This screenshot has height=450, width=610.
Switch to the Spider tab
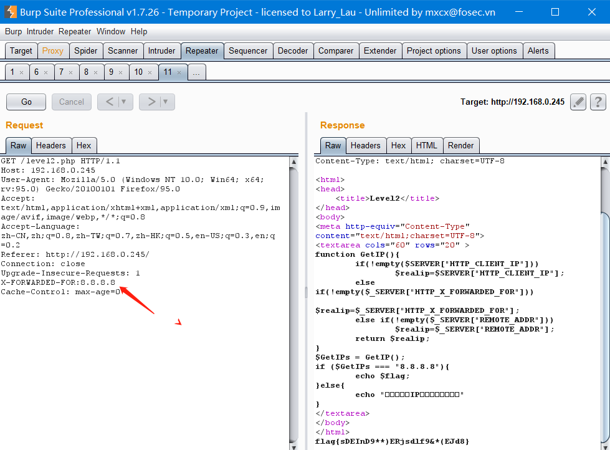tap(86, 51)
